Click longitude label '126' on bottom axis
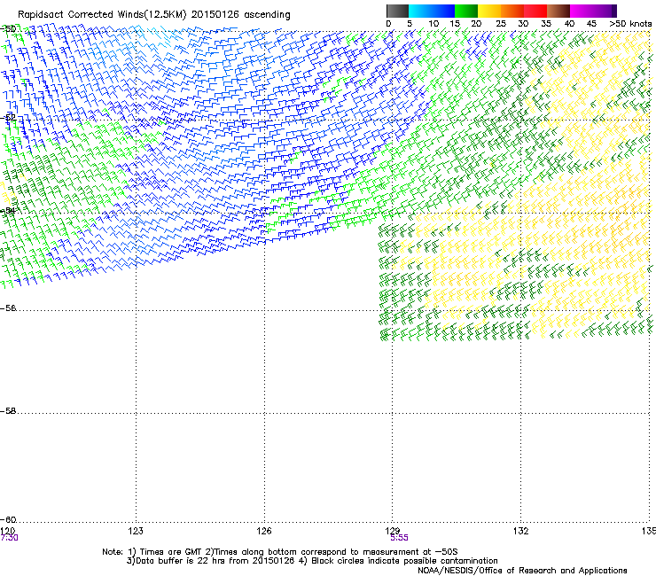The height and width of the screenshot is (576, 656). (x=264, y=531)
